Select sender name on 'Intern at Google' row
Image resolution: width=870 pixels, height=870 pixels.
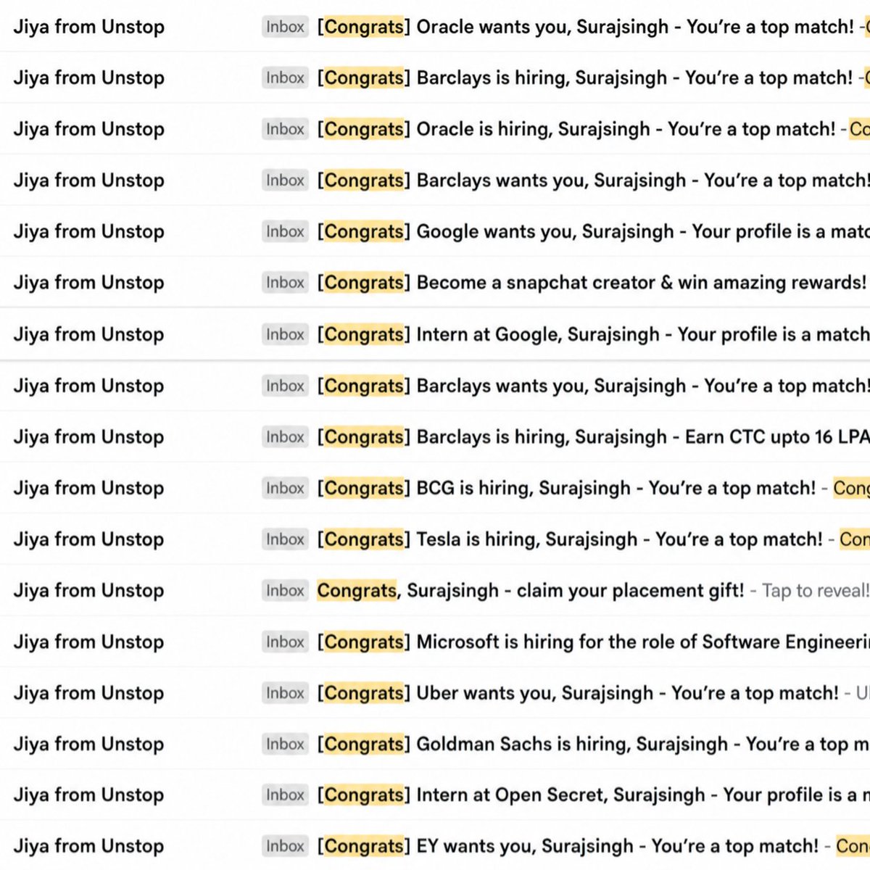point(88,335)
